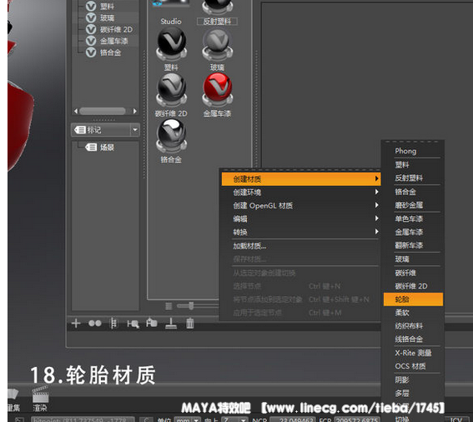This screenshot has width=473, height=422.
Task: Click the left arrow of tree scrollbar
Action: (x=76, y=111)
